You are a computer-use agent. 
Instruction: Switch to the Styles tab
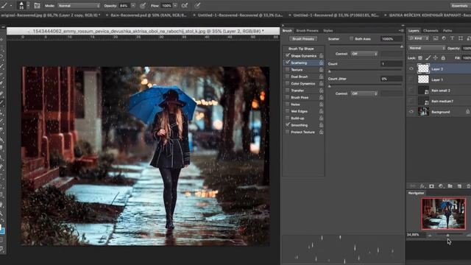(328, 30)
